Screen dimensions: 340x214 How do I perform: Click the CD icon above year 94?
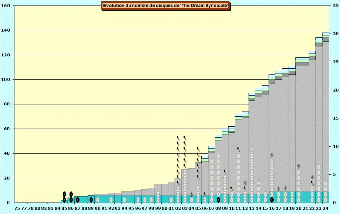point(124,200)
